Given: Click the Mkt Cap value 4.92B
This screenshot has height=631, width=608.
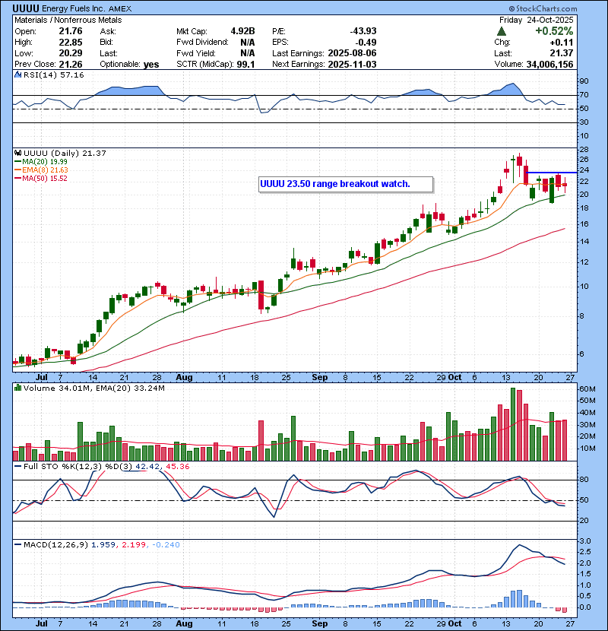Looking at the screenshot, I should point(242,31).
